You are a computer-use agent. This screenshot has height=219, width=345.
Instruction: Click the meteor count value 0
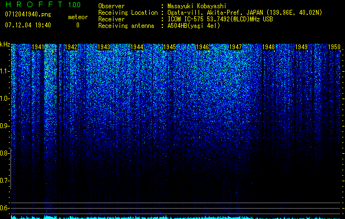[x=78, y=25]
